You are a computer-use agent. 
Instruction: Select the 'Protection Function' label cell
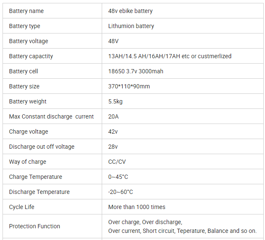52,226
